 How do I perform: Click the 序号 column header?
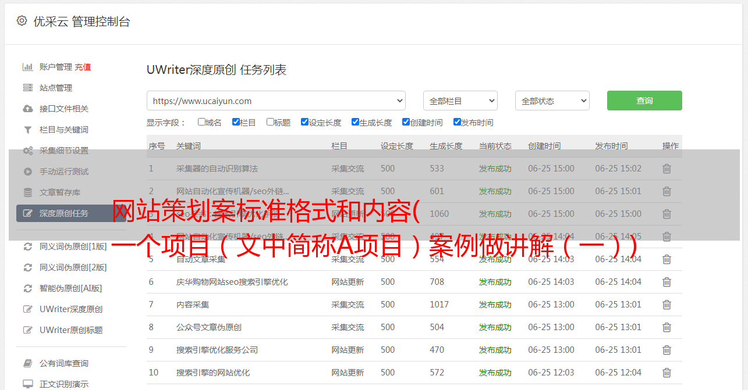coord(157,146)
